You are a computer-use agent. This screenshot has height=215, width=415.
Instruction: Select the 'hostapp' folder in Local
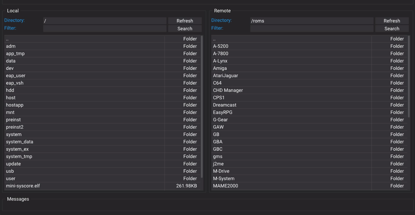102,105
